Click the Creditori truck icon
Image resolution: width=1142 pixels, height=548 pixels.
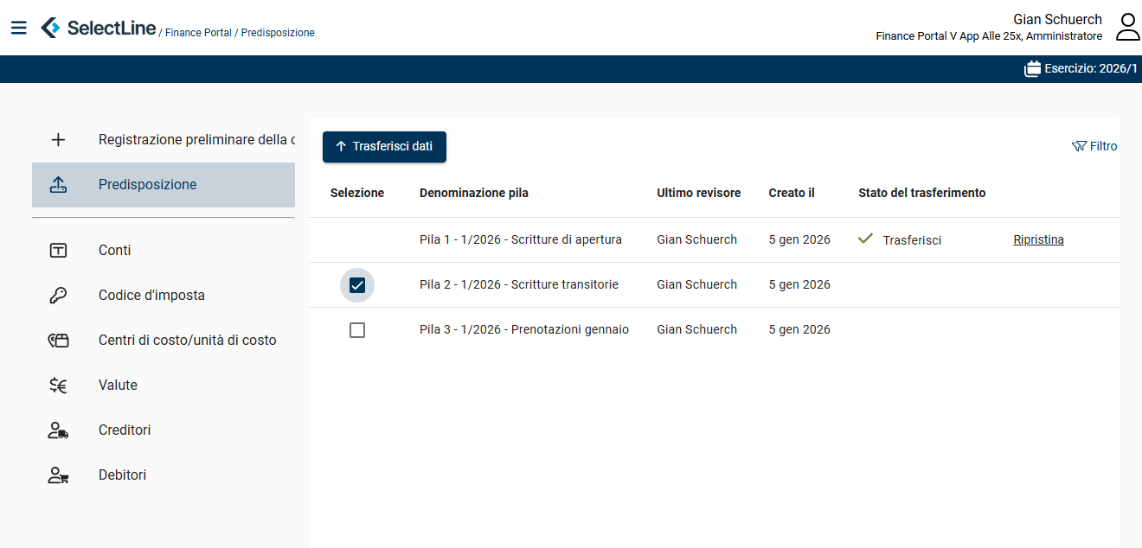pyautogui.click(x=58, y=430)
